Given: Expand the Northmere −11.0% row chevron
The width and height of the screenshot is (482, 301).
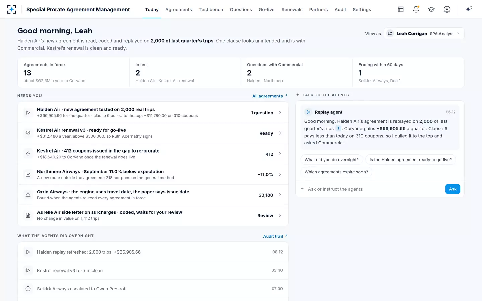Looking at the screenshot, I should [280, 174].
